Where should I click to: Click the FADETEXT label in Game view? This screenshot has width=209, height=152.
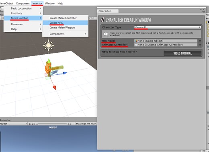pyautogui.click(x=53, y=127)
